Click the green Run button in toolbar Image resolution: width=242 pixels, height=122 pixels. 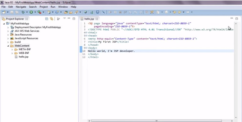click(x=31, y=12)
